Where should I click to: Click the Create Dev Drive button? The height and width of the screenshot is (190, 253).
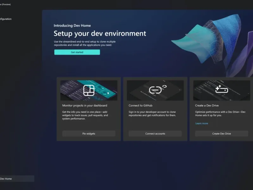(222, 134)
